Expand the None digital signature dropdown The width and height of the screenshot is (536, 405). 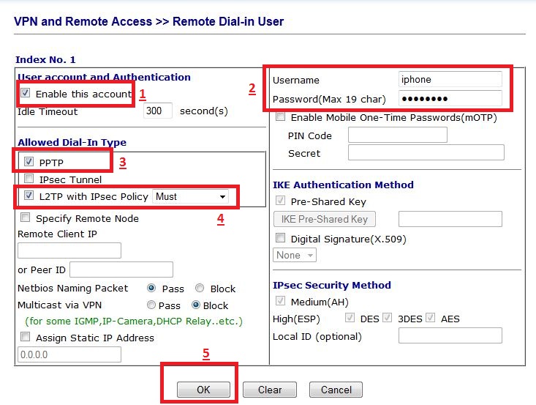[295, 255]
